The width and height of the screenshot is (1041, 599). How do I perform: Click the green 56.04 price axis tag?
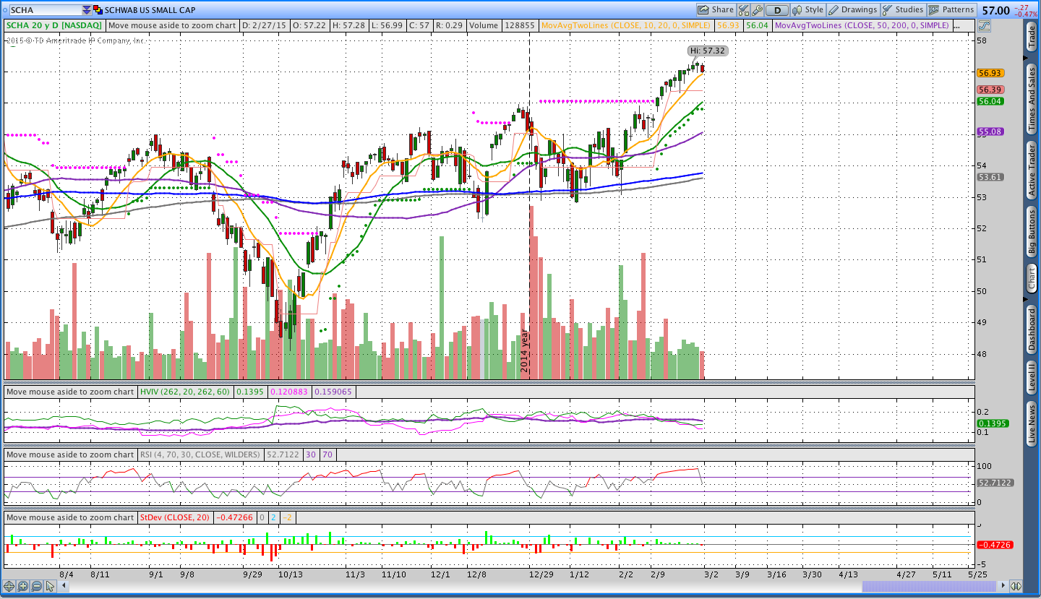pyautogui.click(x=990, y=101)
